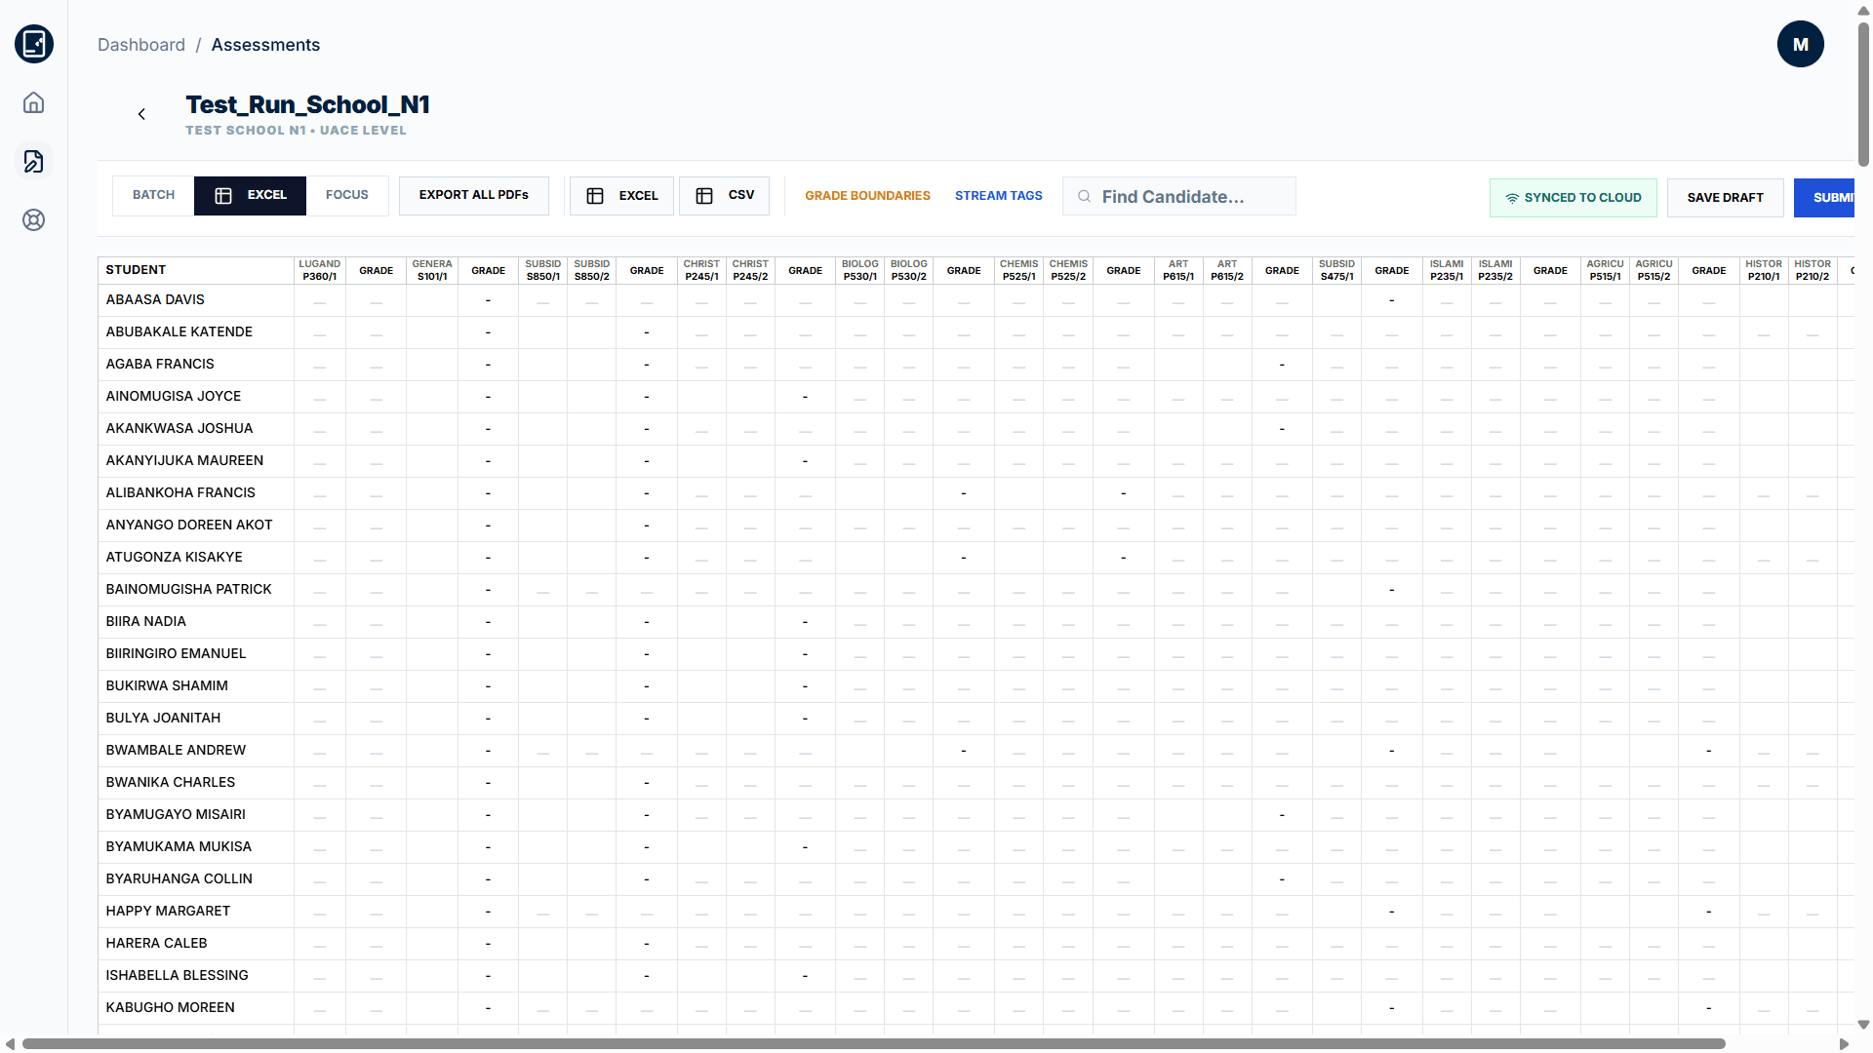Viewport: 1873px width, 1053px height.
Task: Click the GENERA S101/1 column header
Action: [432, 270]
